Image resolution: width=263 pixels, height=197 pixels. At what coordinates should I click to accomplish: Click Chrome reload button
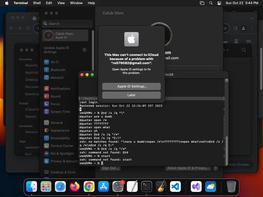point(28,28)
